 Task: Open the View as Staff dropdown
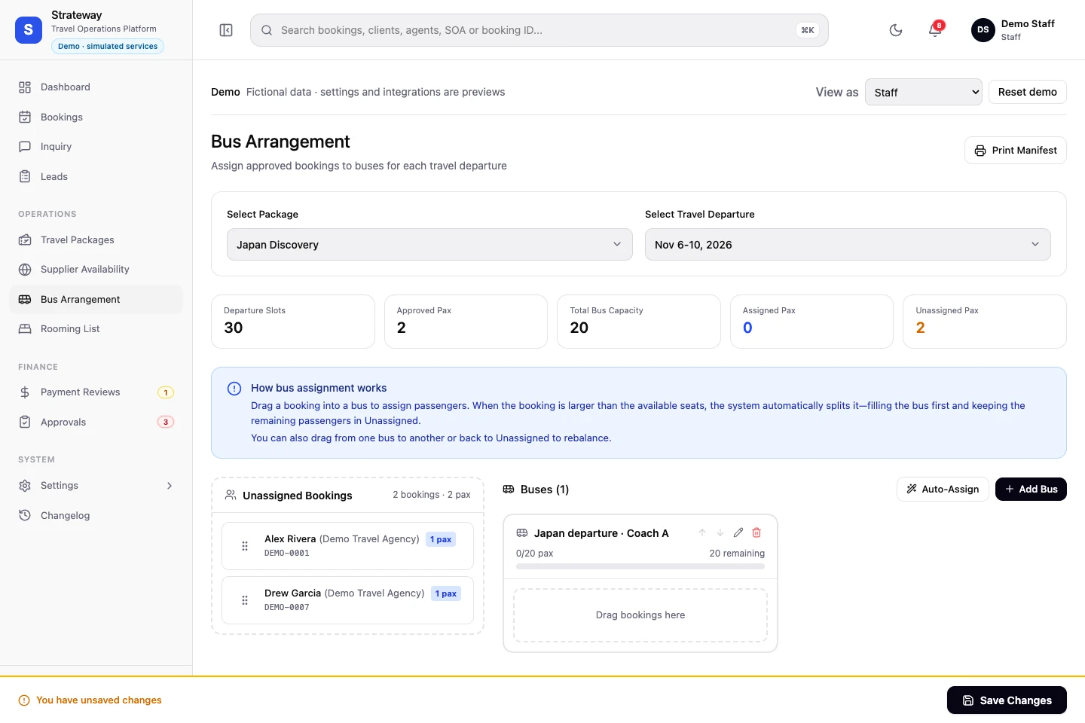click(924, 92)
